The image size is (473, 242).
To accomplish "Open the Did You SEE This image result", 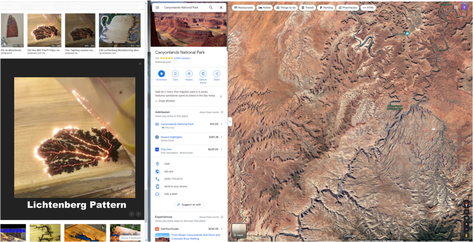I will point(44,31).
